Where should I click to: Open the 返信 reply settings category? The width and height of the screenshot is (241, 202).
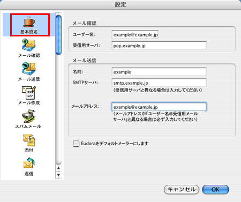tap(29, 167)
